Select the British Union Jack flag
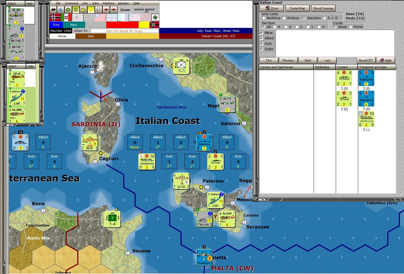 112,18
